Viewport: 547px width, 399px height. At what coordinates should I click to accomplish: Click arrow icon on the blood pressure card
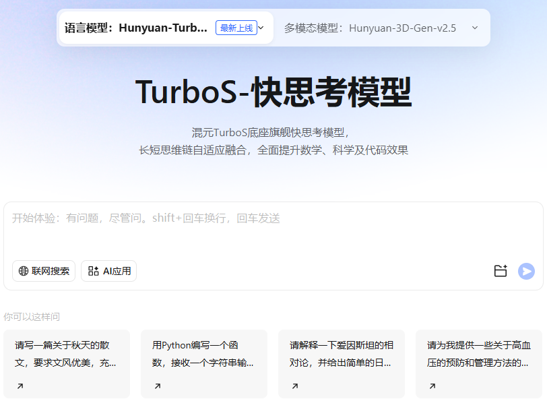pyautogui.click(x=432, y=386)
